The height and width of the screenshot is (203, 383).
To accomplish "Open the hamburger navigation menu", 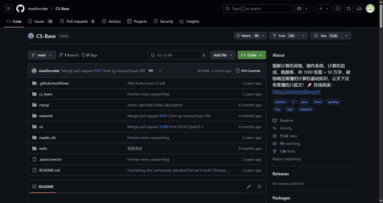I will coord(9,8).
